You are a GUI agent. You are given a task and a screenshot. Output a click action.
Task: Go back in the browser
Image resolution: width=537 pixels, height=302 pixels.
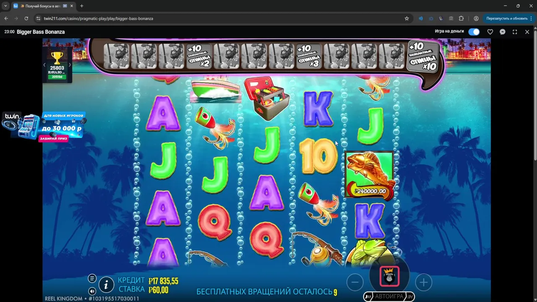pyautogui.click(x=6, y=18)
